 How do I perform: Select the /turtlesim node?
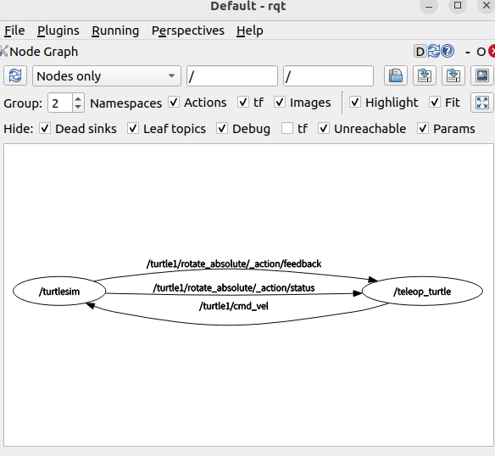(59, 292)
